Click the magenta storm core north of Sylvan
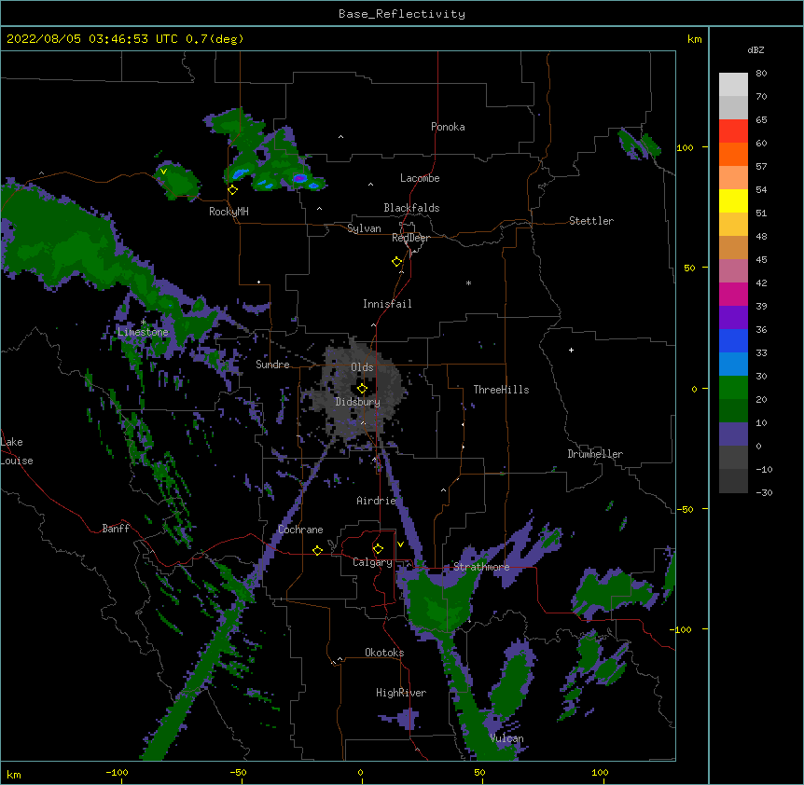 coord(300,178)
